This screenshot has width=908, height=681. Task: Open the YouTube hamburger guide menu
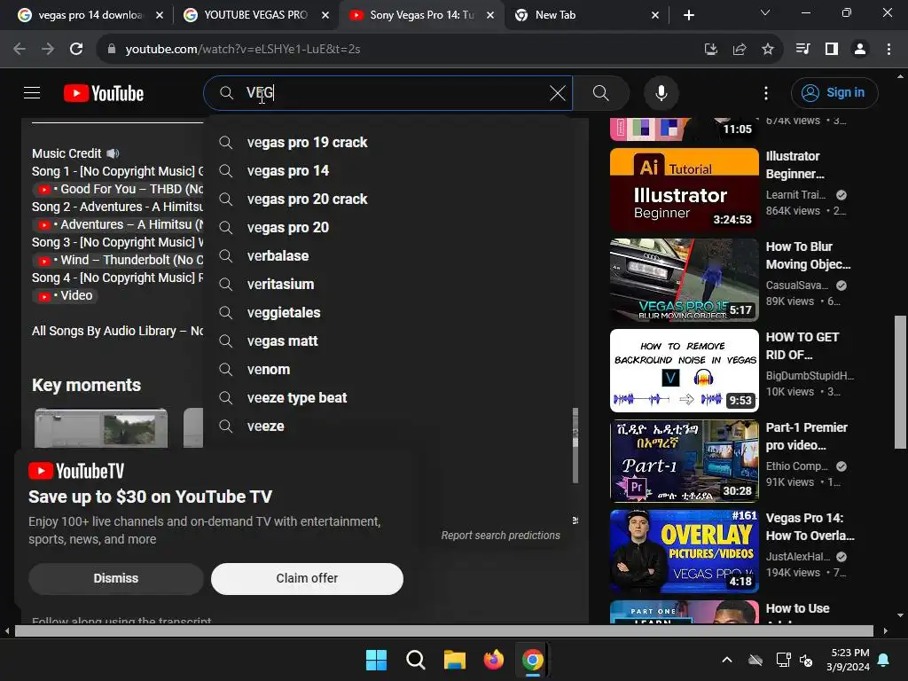32,92
